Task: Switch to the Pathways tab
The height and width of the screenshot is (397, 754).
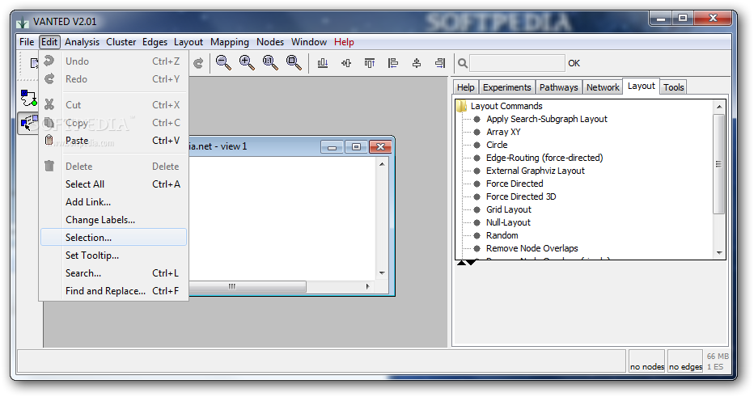Action: point(559,87)
